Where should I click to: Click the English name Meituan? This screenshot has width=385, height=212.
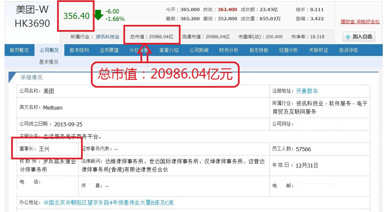click(53, 108)
